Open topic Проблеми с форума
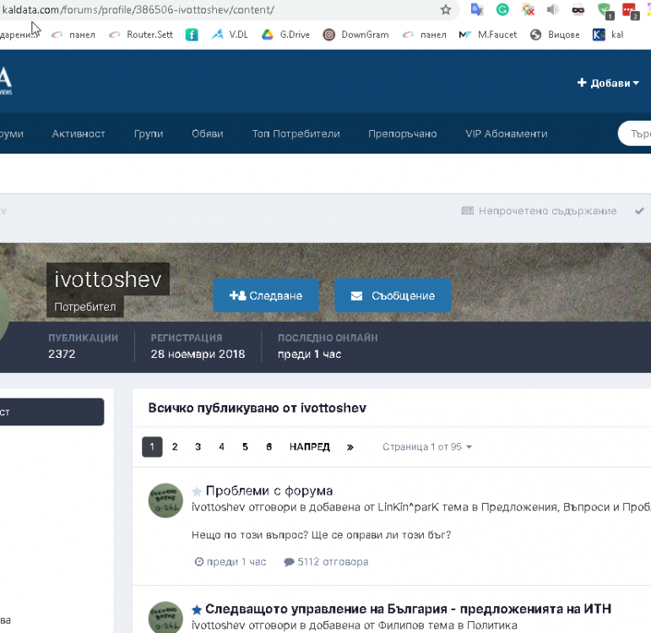This screenshot has width=651, height=633. tap(269, 490)
